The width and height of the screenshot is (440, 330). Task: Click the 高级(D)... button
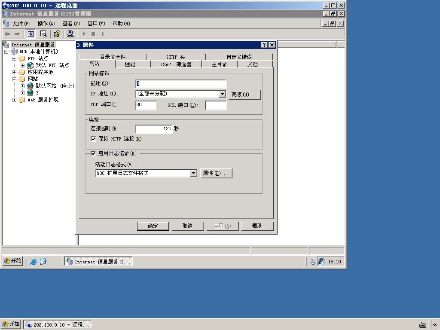click(x=244, y=95)
